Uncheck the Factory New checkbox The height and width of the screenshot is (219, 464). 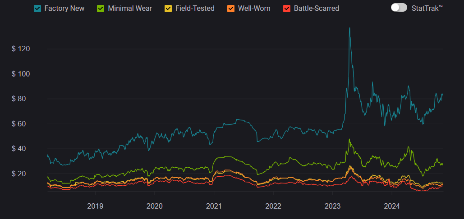click(37, 9)
